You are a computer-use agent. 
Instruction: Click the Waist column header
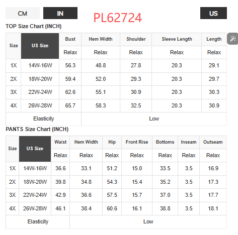[x=60, y=142]
